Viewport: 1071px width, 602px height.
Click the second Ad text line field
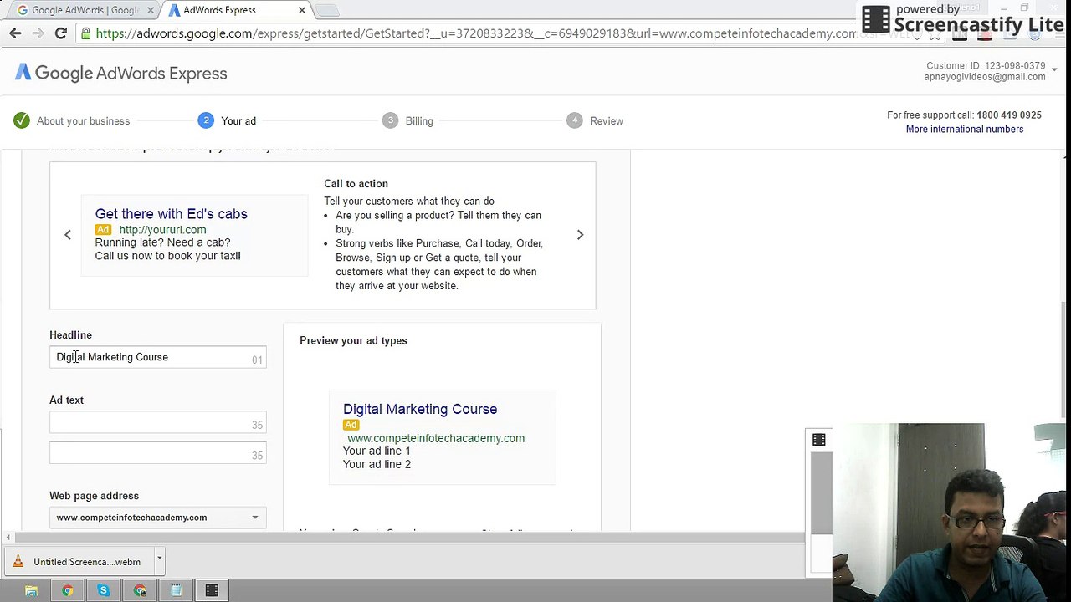(x=157, y=454)
